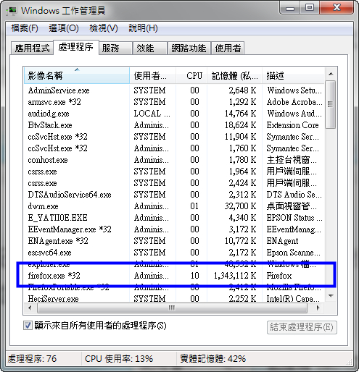
Task: Sort by CPU column header
Action: [191, 76]
